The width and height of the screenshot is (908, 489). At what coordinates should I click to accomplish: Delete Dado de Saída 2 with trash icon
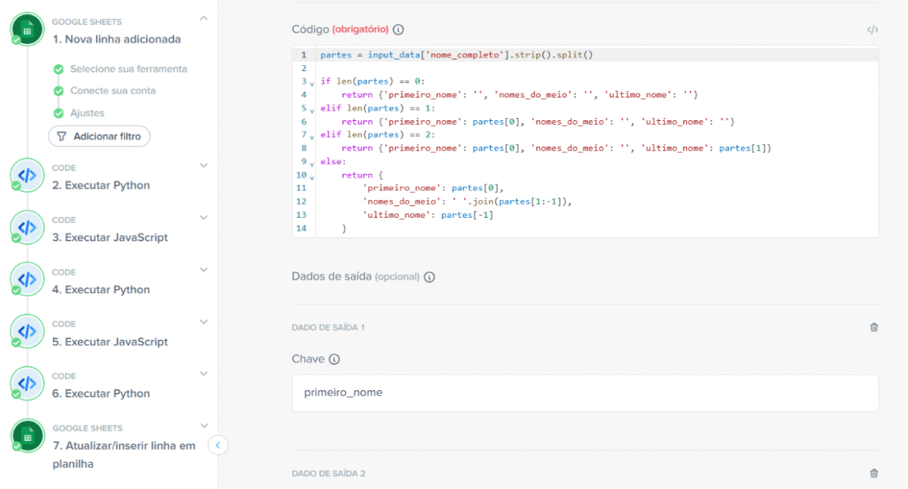pos(874,473)
